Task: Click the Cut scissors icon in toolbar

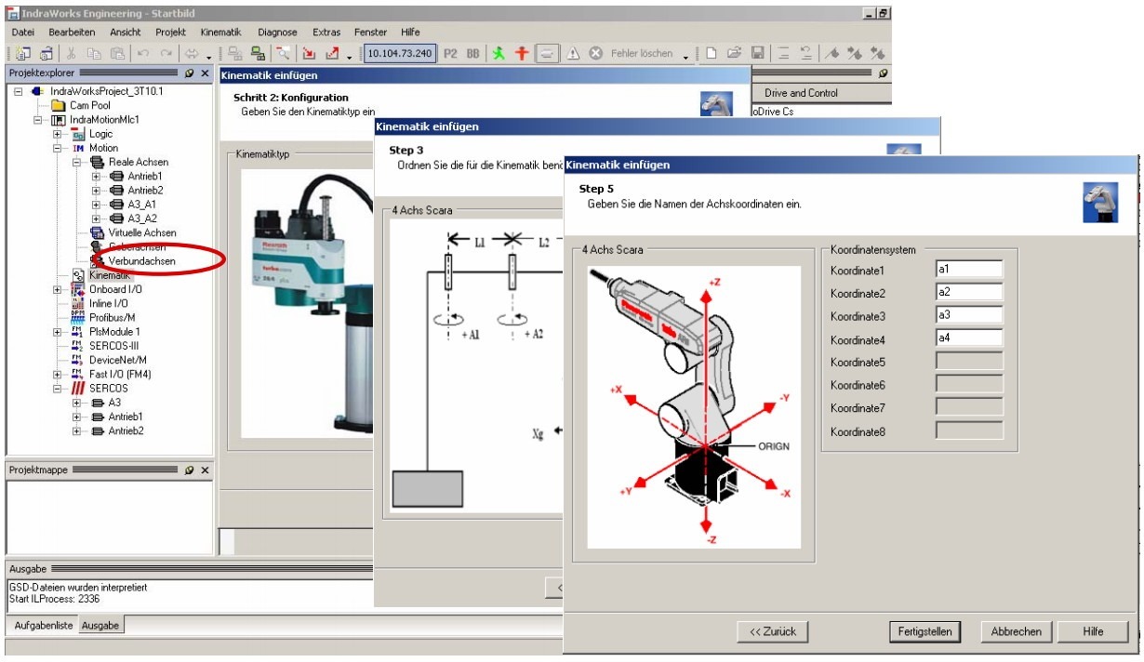Action: click(72, 54)
